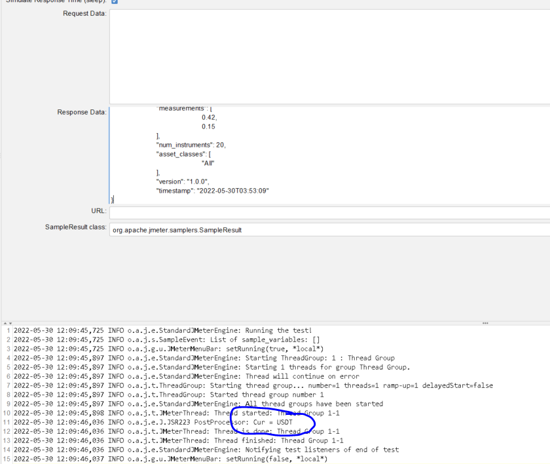Click the 0.15 measurement value
Screen dimensions: 550x464
(208, 126)
